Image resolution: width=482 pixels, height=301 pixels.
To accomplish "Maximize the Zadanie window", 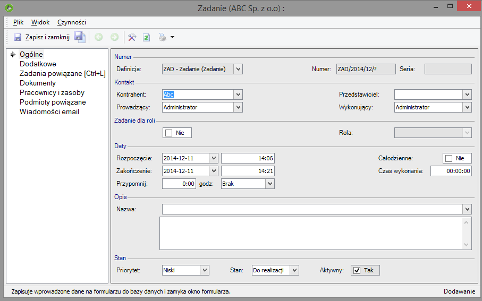I will (450, 6).
